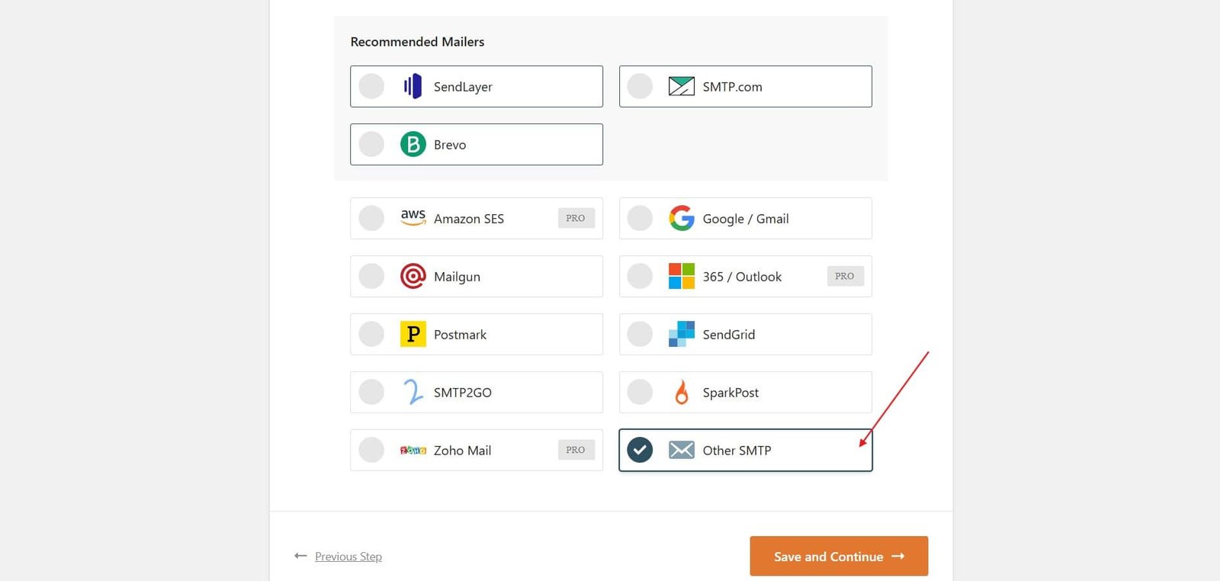Image resolution: width=1220 pixels, height=581 pixels.
Task: Select the SendLayer recommended mailer
Action: 371,86
